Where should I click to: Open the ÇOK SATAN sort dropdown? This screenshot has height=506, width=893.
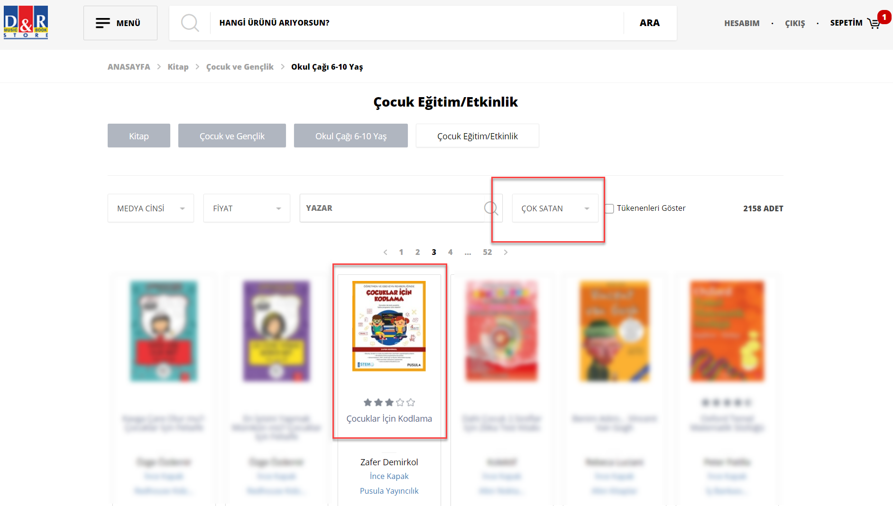coord(555,208)
